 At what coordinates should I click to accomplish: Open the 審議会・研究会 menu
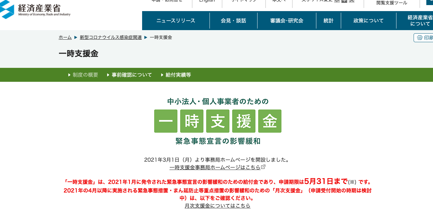(x=286, y=21)
